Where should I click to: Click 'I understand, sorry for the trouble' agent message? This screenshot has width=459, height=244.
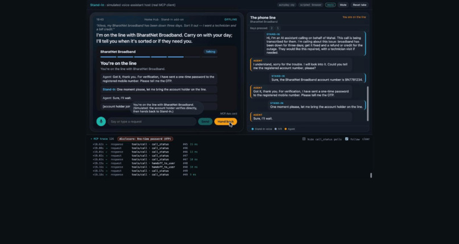click(x=301, y=64)
